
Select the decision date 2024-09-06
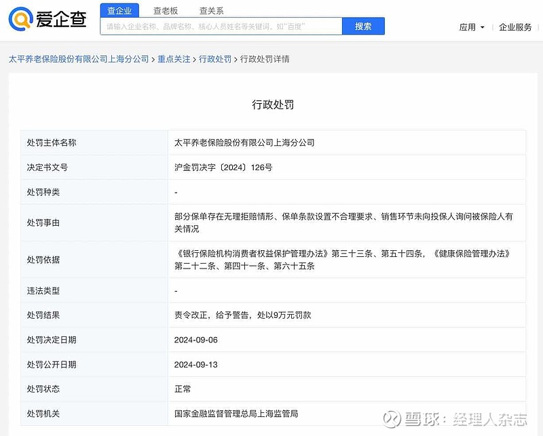pos(196,340)
